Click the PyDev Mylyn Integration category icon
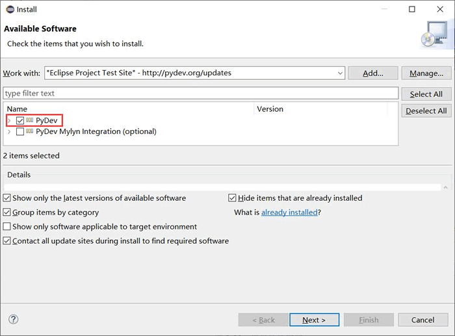Screen dimensions: 455x336 click(x=30, y=131)
